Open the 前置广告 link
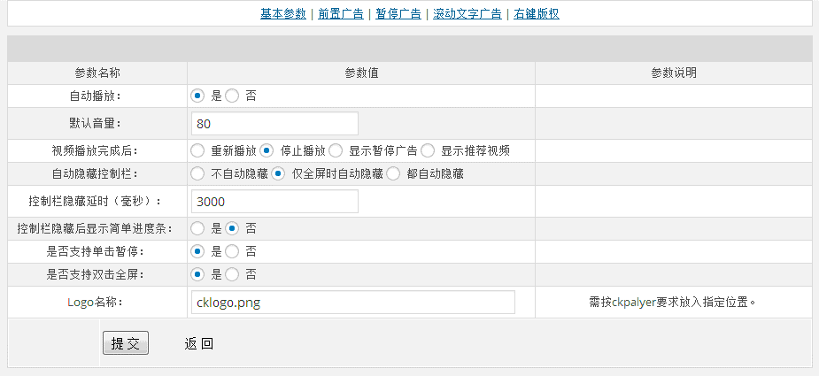This screenshot has height=376, width=819. coord(341,14)
